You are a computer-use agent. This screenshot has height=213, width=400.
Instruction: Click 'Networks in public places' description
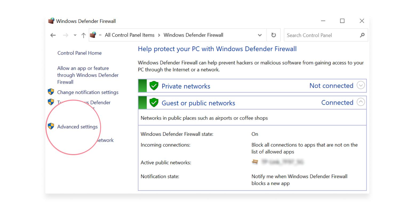coord(204,118)
